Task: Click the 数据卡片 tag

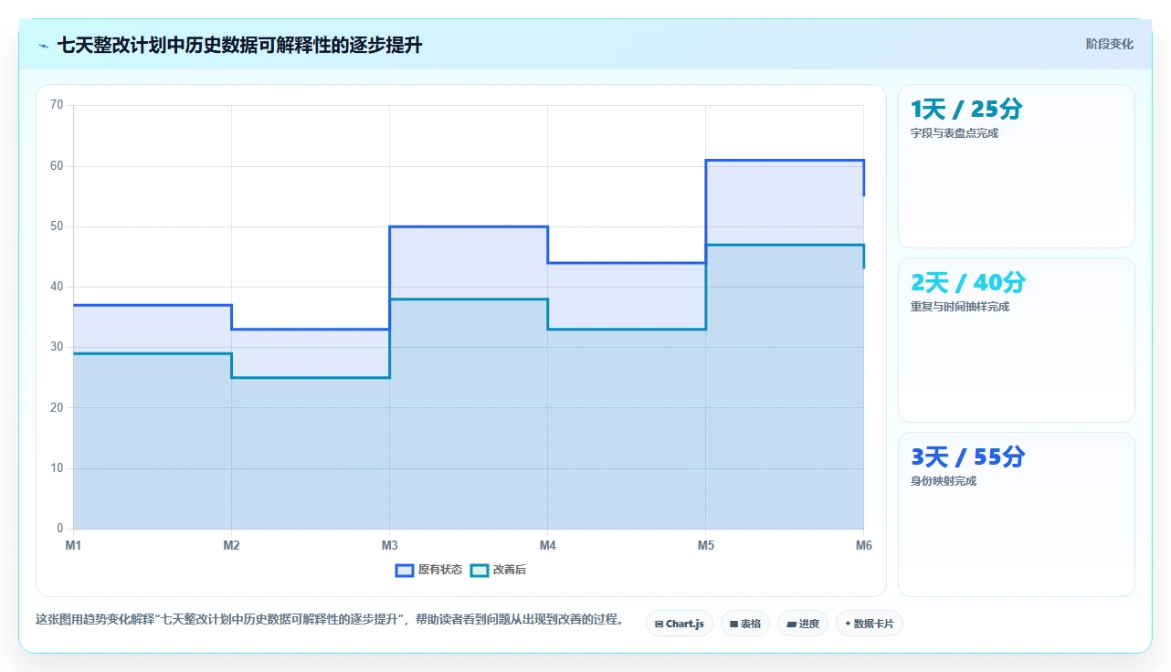Action: tap(870, 624)
